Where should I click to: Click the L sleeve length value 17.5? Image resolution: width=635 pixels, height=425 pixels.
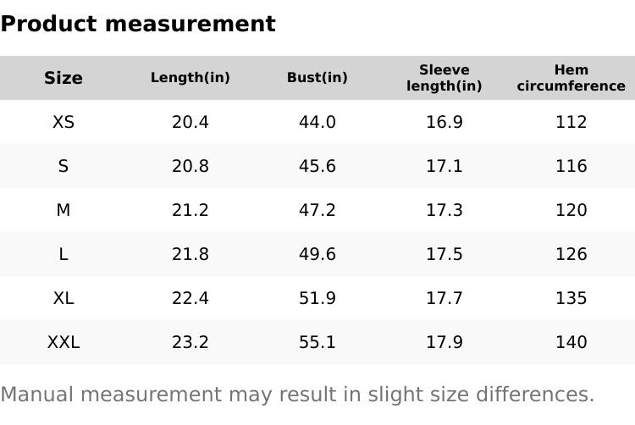(x=444, y=254)
